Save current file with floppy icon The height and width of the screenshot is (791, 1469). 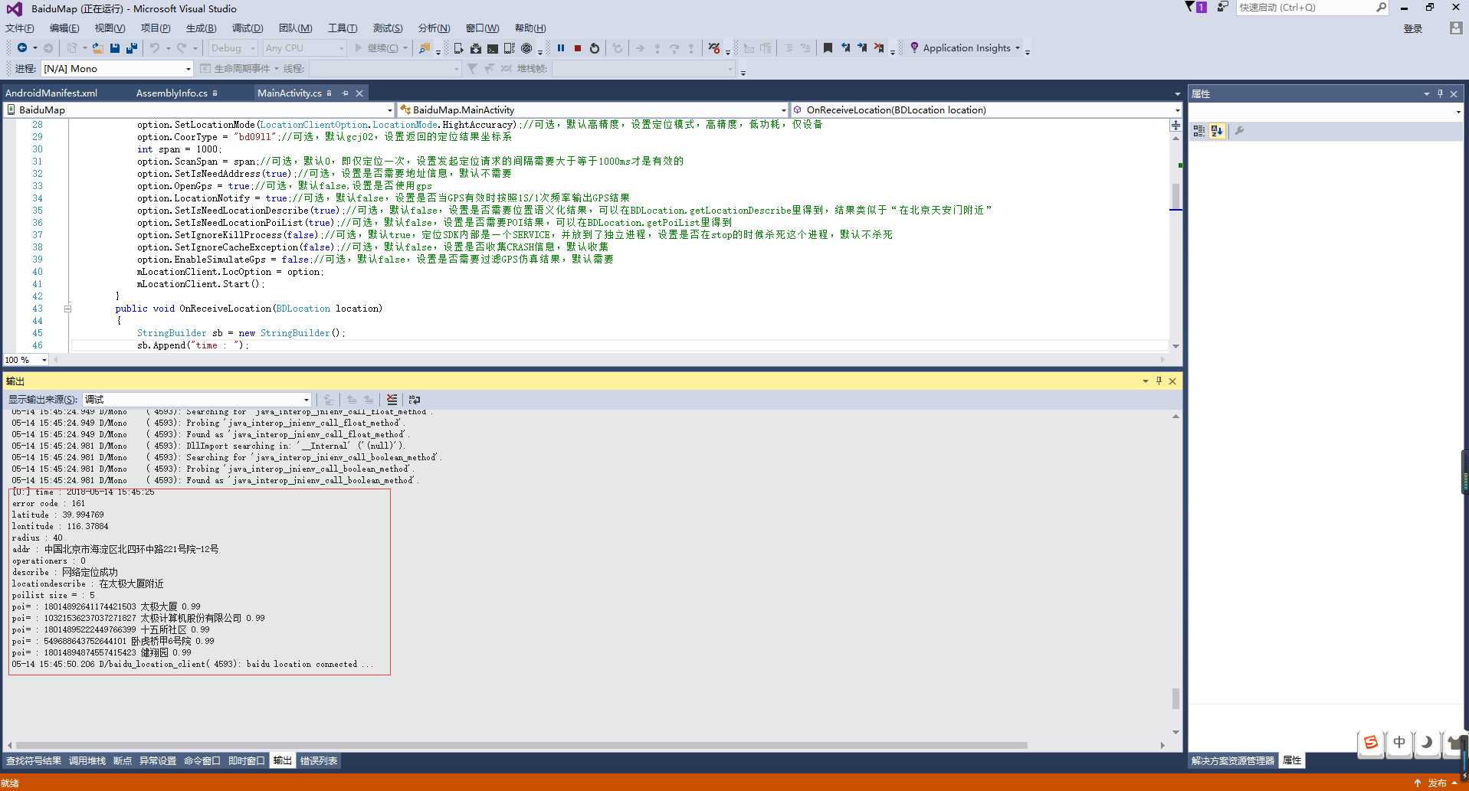click(x=114, y=48)
